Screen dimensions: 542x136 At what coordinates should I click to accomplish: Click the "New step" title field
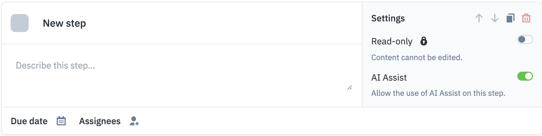coord(64,23)
